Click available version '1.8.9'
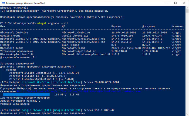This screenshot has width=189, height=116. (146, 54)
